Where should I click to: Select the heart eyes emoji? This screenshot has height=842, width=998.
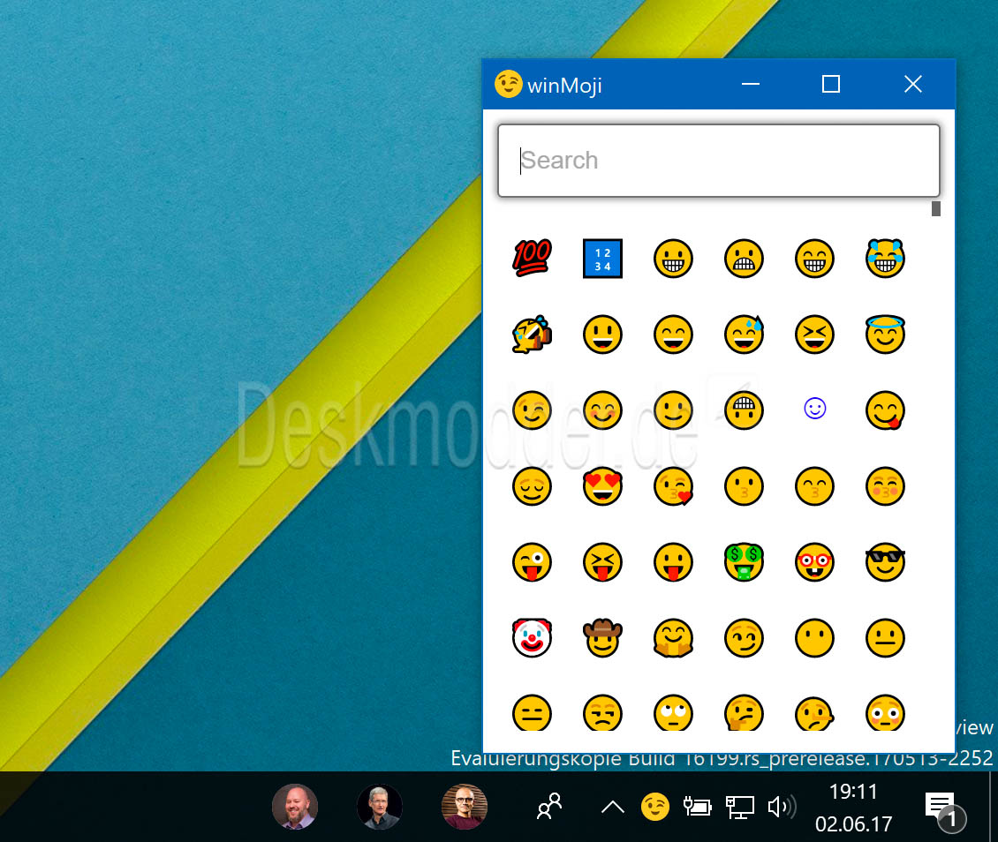tap(602, 486)
